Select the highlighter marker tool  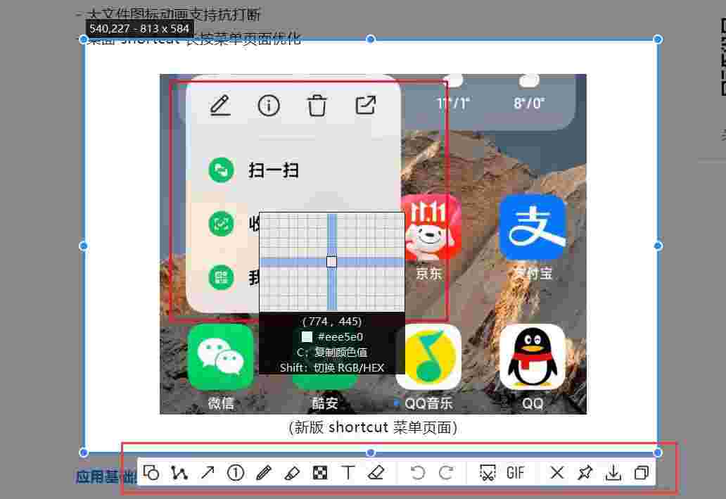[292, 472]
